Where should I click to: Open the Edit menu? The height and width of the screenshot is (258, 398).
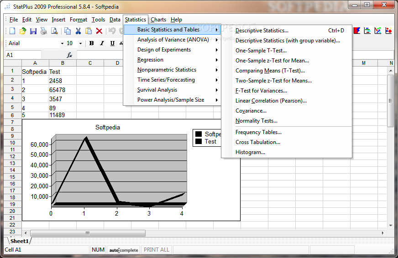point(26,20)
